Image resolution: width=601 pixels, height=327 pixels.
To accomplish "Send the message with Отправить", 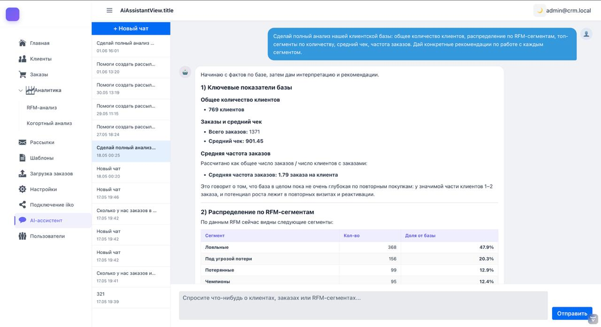I will click(x=572, y=313).
